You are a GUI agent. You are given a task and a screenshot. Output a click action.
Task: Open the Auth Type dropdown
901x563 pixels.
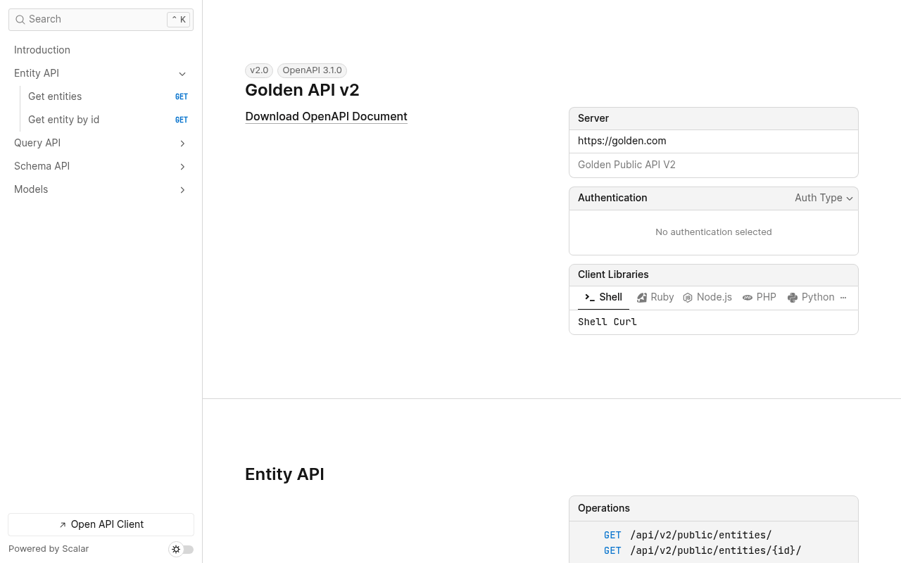[824, 198]
